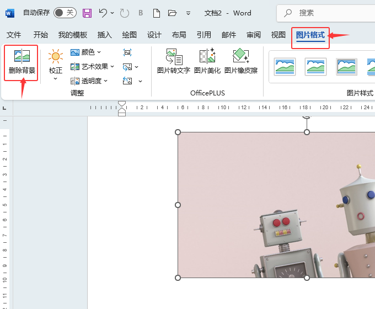375x309 pixels.
Task: Click Picture to Text (图片转文字)
Action: (x=174, y=62)
